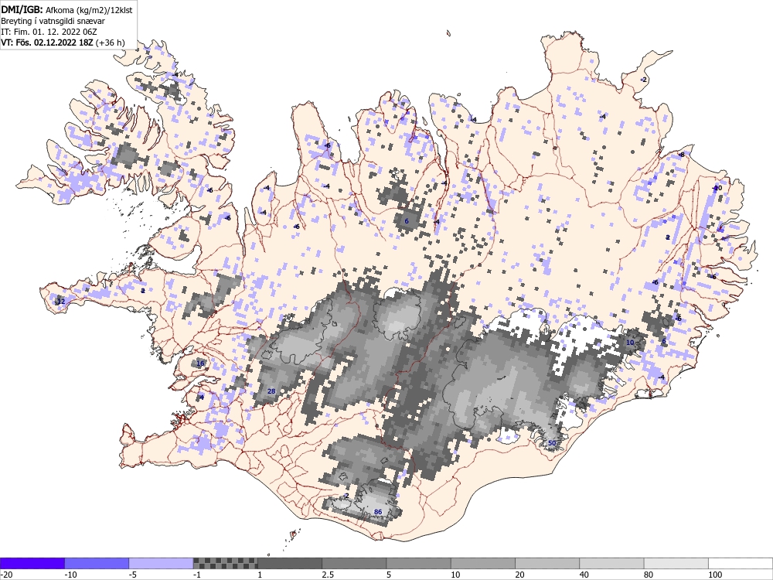The image size is (773, 580).
Task: Select the dark gray 1 to 2.5 legend swatch
Action: pos(290,563)
